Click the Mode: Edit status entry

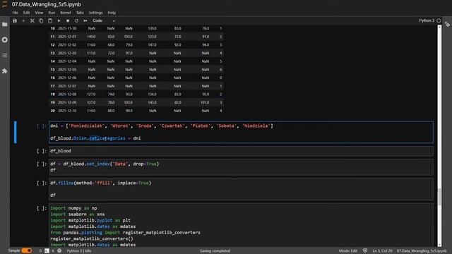point(348,251)
